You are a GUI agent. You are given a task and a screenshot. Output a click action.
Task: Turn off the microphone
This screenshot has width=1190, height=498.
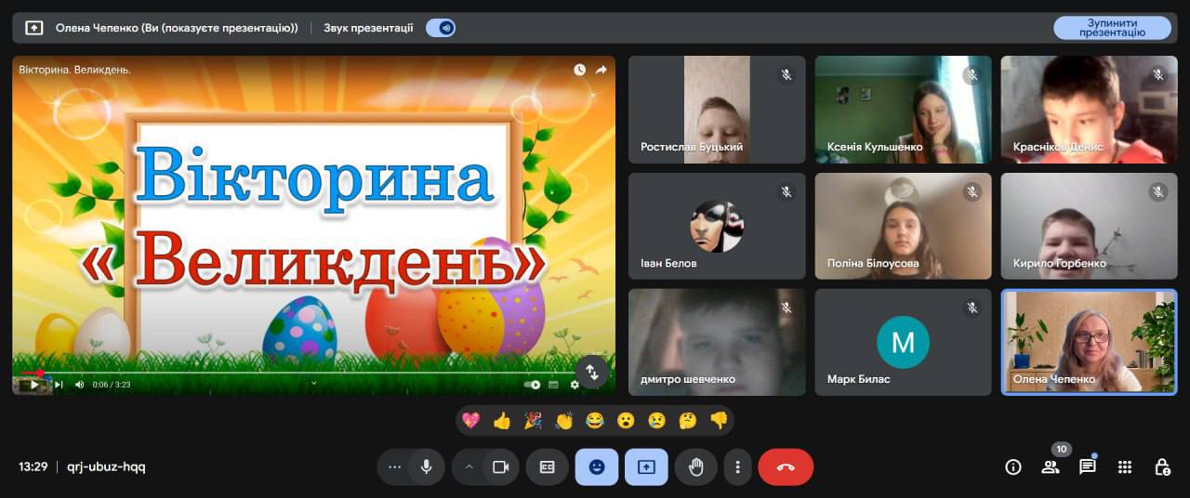pos(427,467)
